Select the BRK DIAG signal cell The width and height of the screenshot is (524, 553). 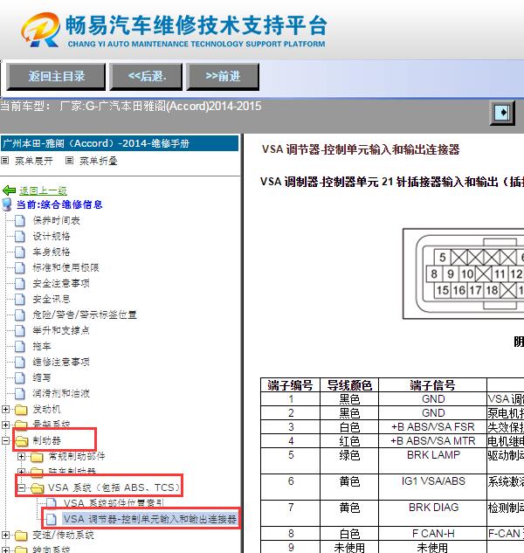[x=432, y=513]
